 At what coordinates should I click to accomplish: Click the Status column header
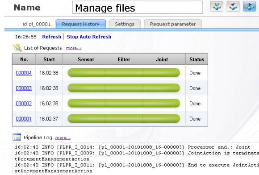point(197,59)
